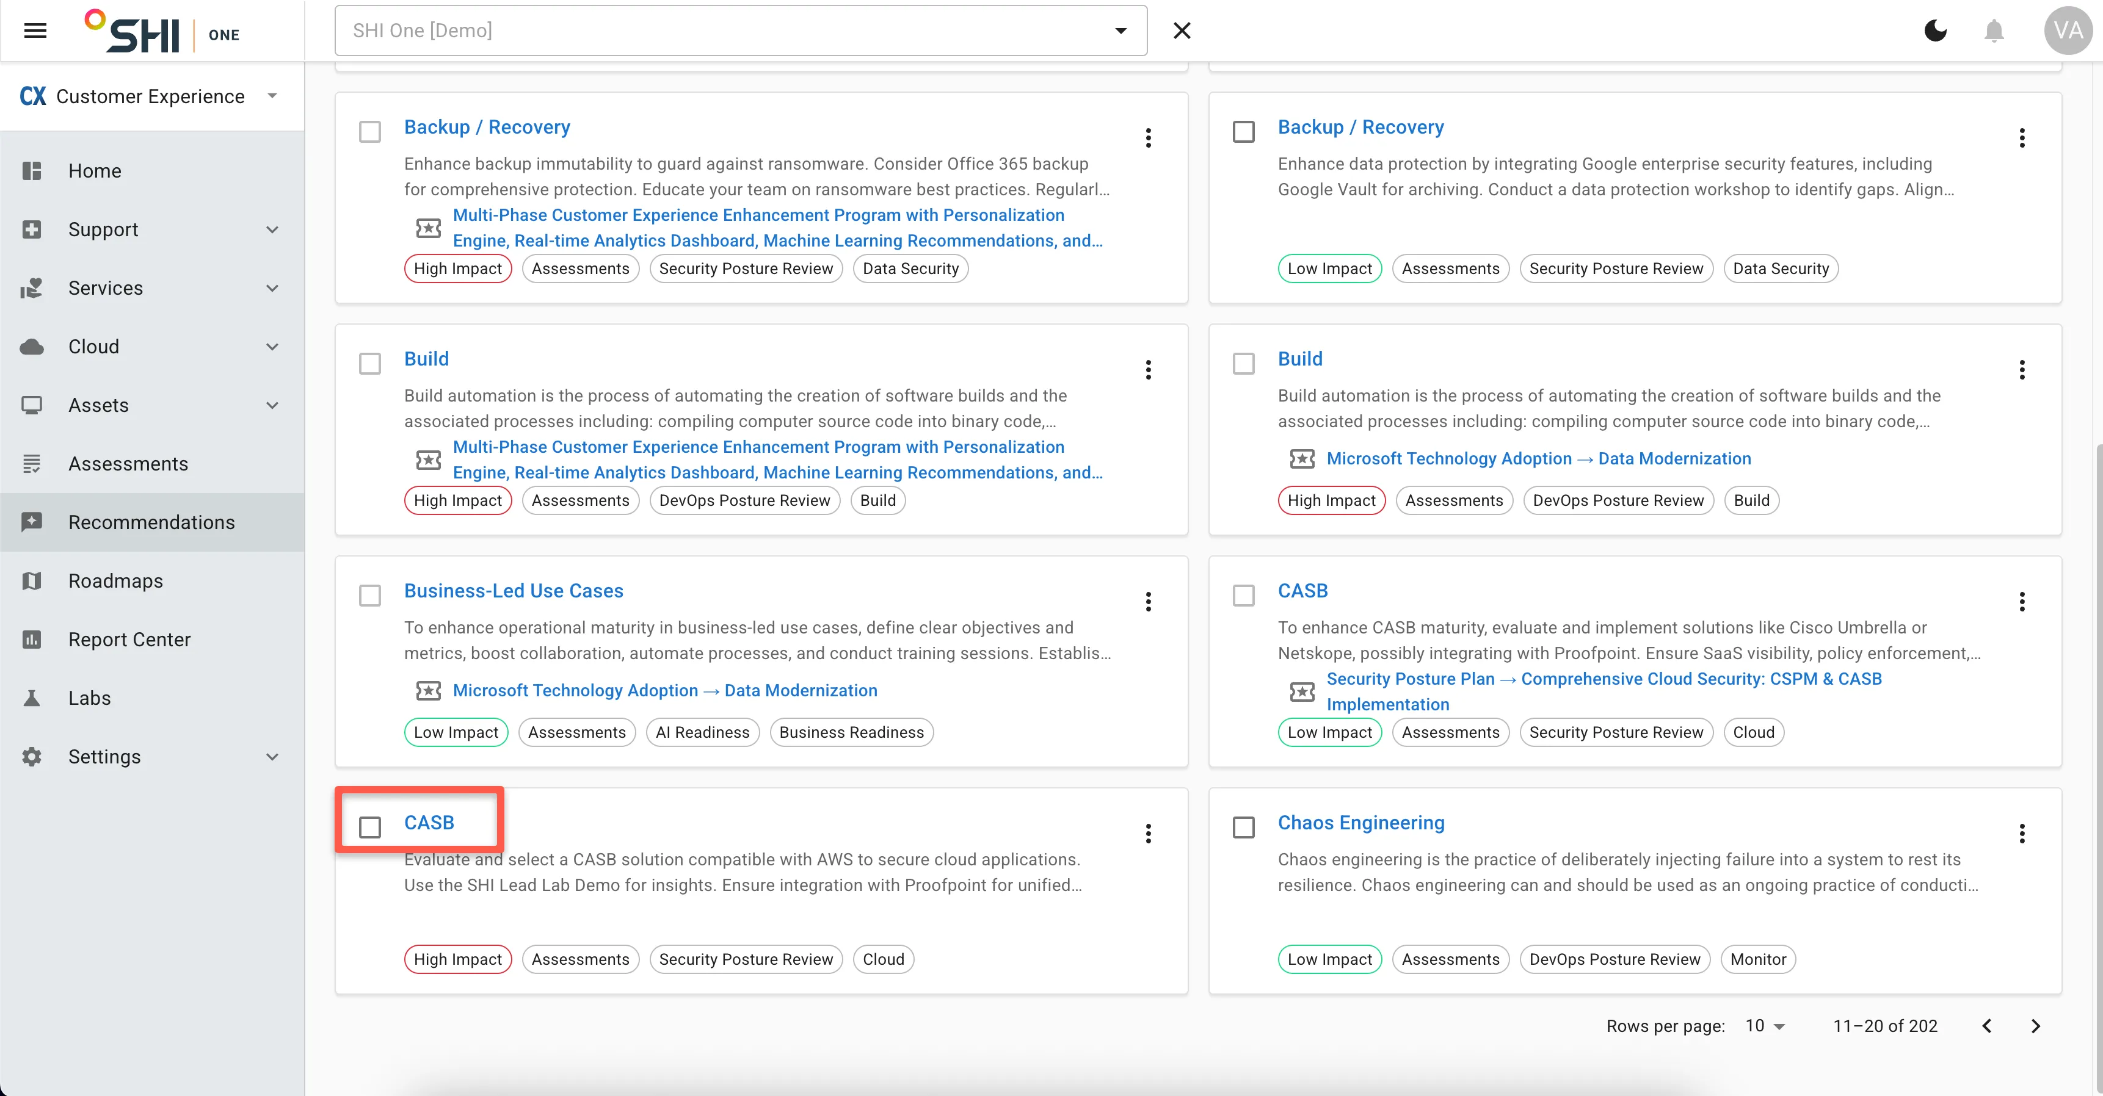Open Microsoft Technology Adoption link in right Build card
Screen dimensions: 2103x1096
click(1538, 459)
